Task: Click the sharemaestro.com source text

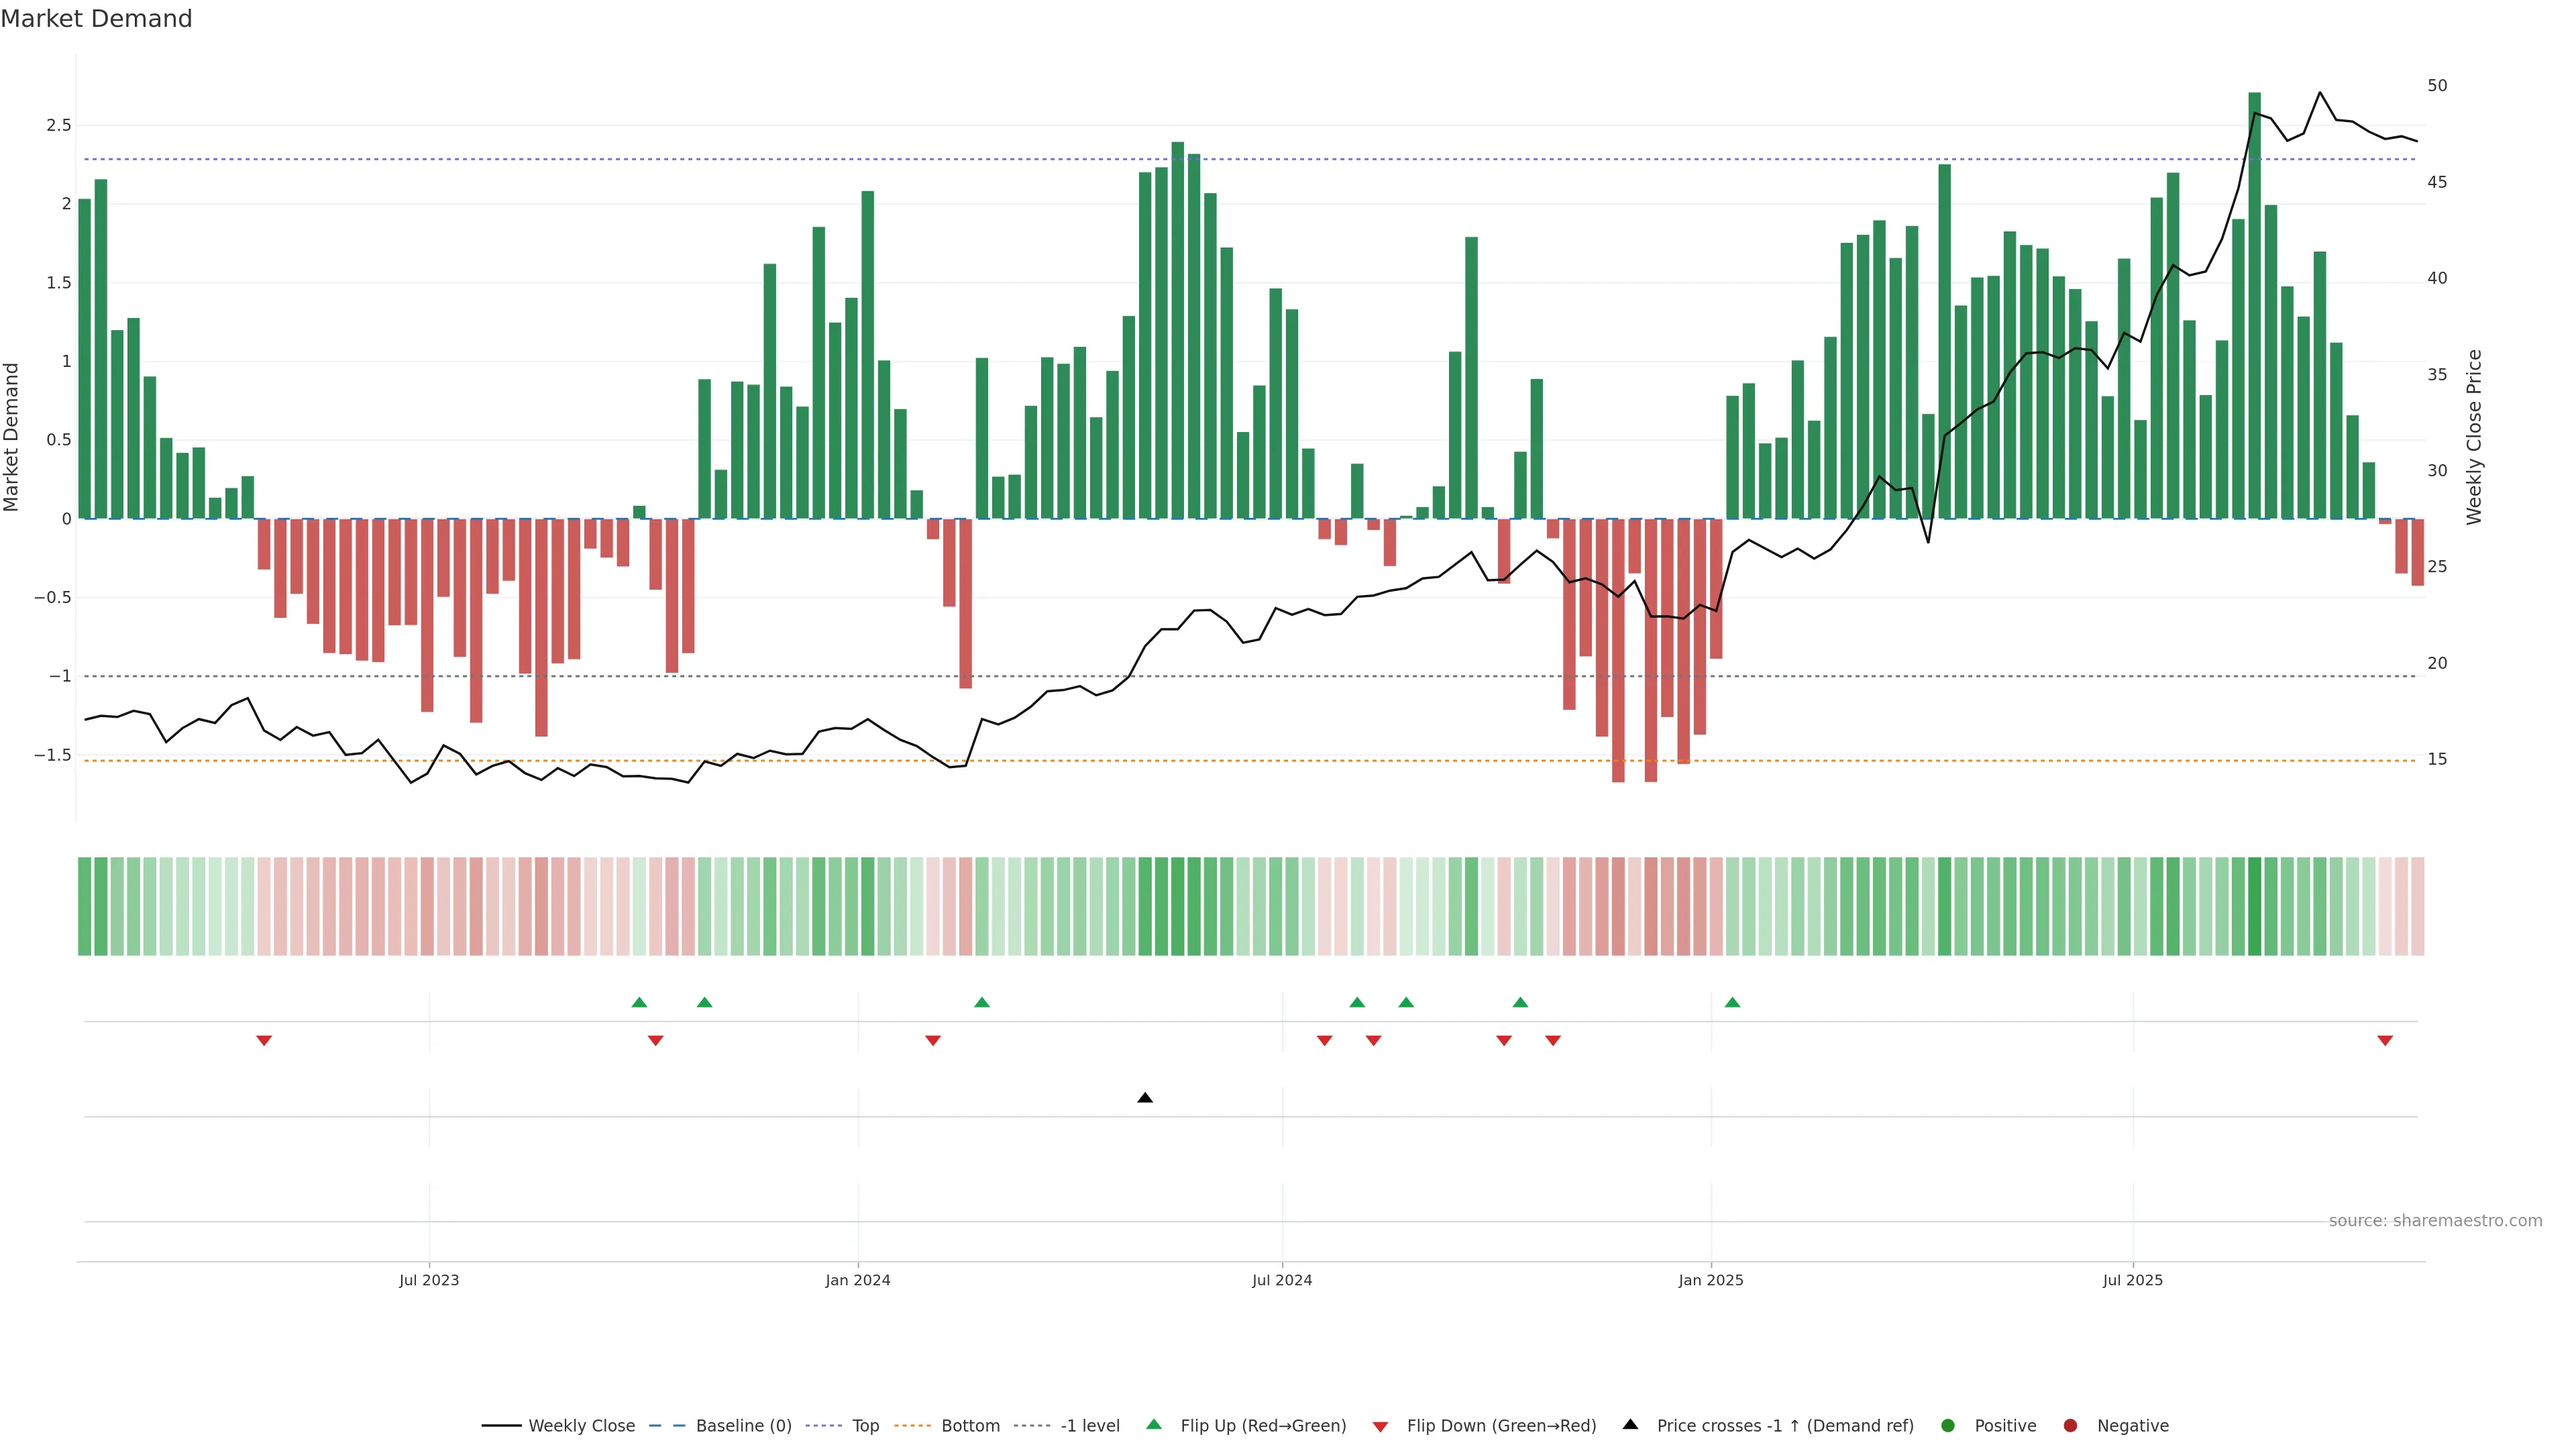Action: pyautogui.click(x=2435, y=1221)
